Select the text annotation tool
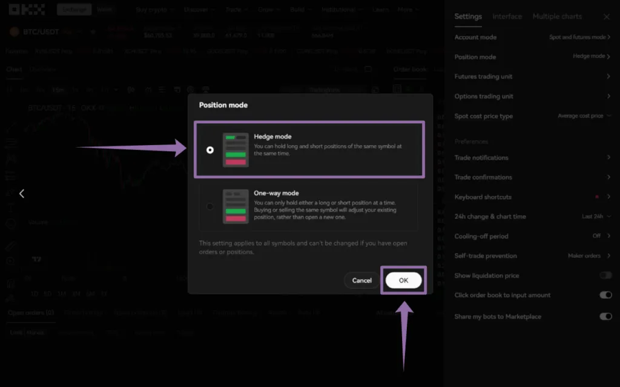 tap(11, 209)
